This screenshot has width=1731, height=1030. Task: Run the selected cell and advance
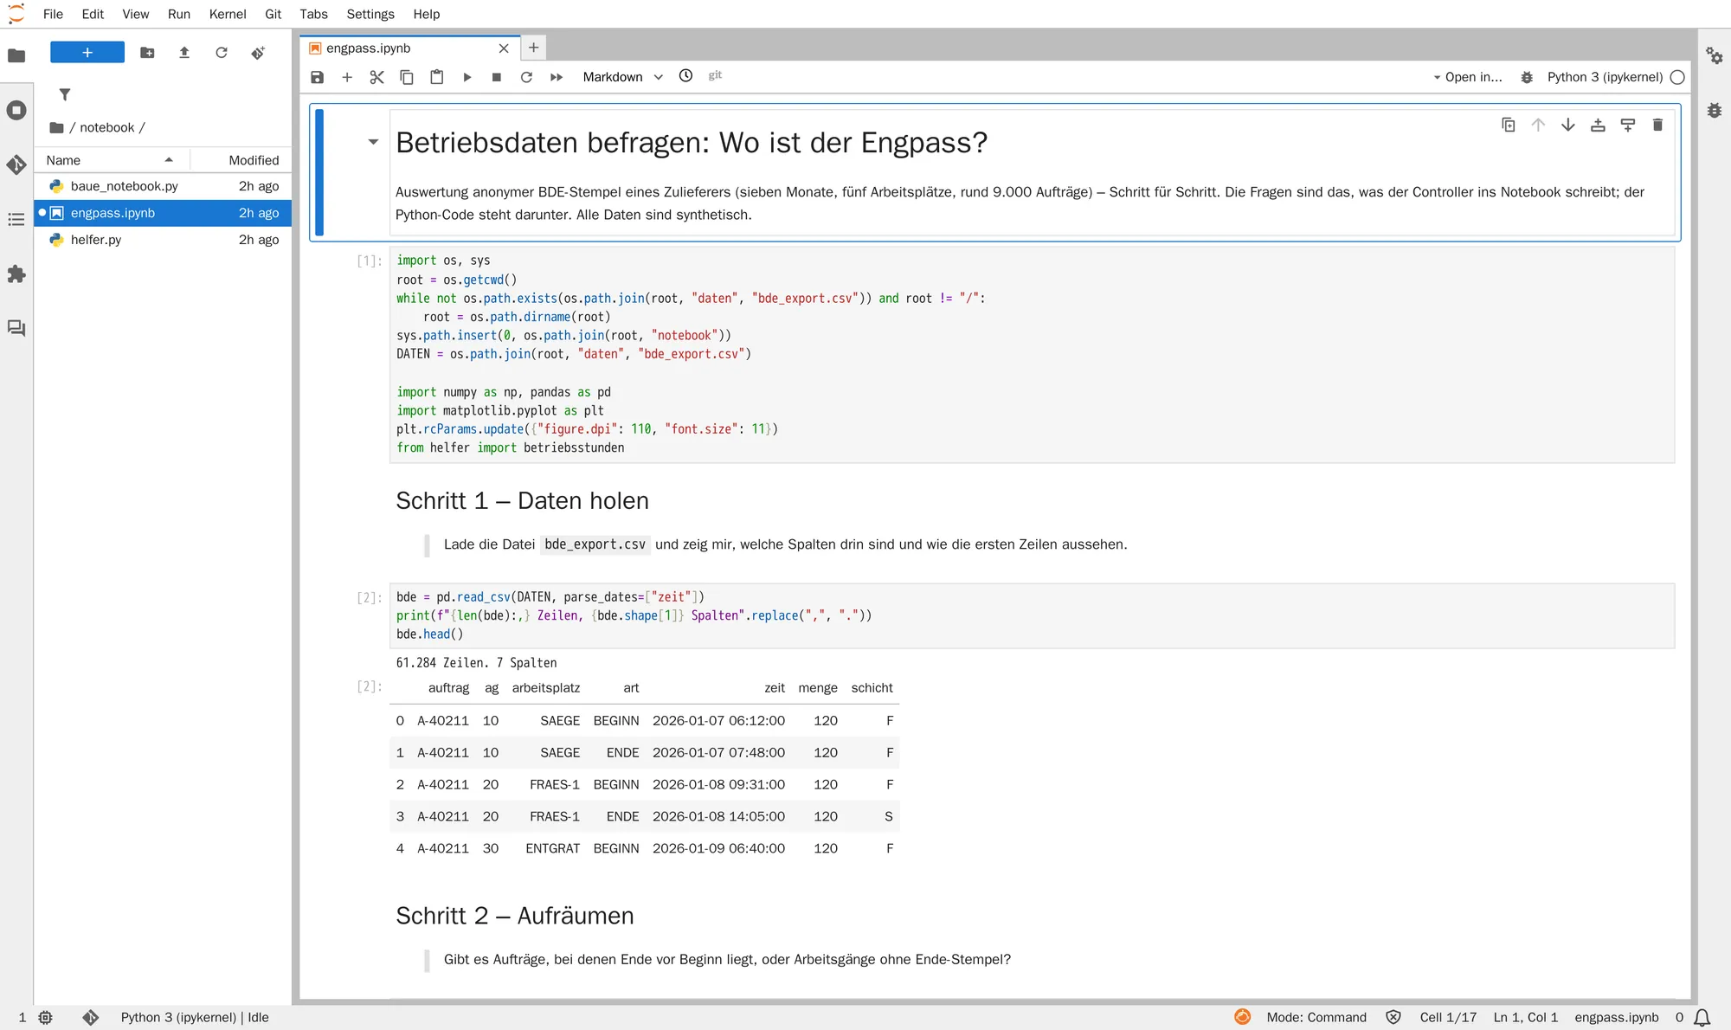(467, 77)
